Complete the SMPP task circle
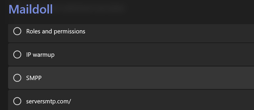This screenshot has height=110, width=254. [x=17, y=78]
